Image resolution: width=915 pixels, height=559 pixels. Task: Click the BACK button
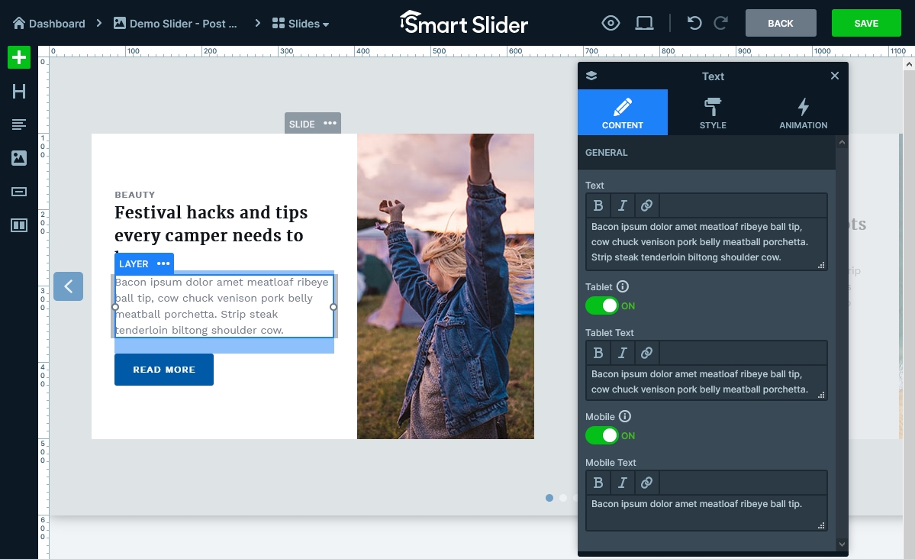(780, 24)
